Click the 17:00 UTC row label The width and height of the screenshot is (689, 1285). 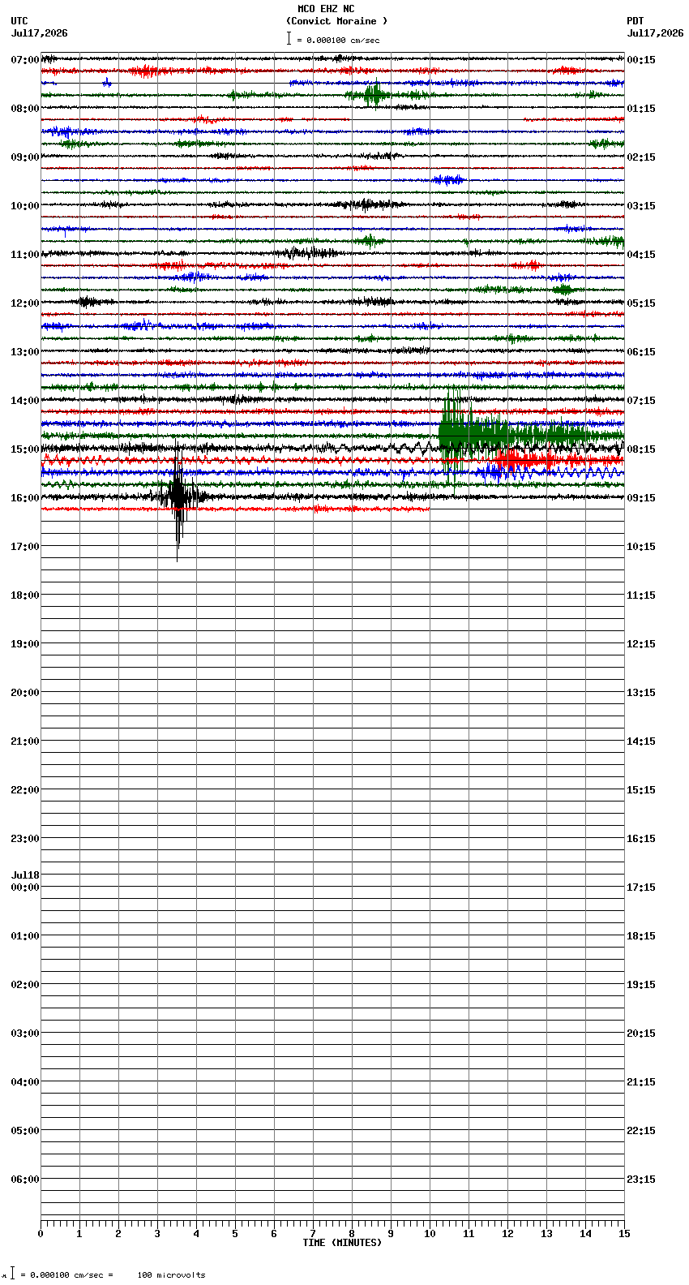tap(25, 547)
